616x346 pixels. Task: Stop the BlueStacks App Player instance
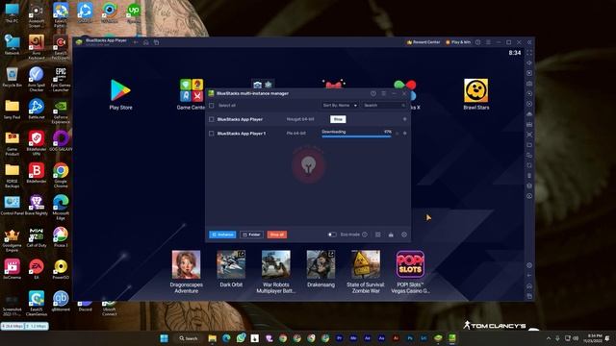pyautogui.click(x=338, y=119)
